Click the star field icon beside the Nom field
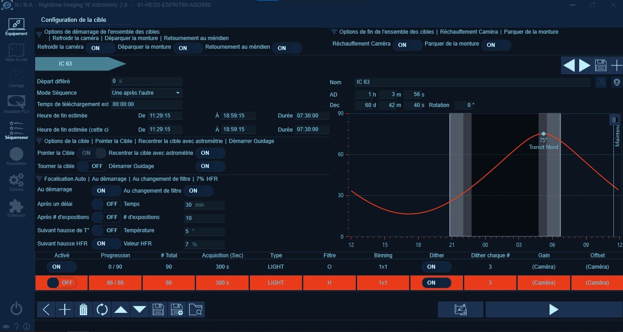The width and height of the screenshot is (623, 332). (601, 82)
